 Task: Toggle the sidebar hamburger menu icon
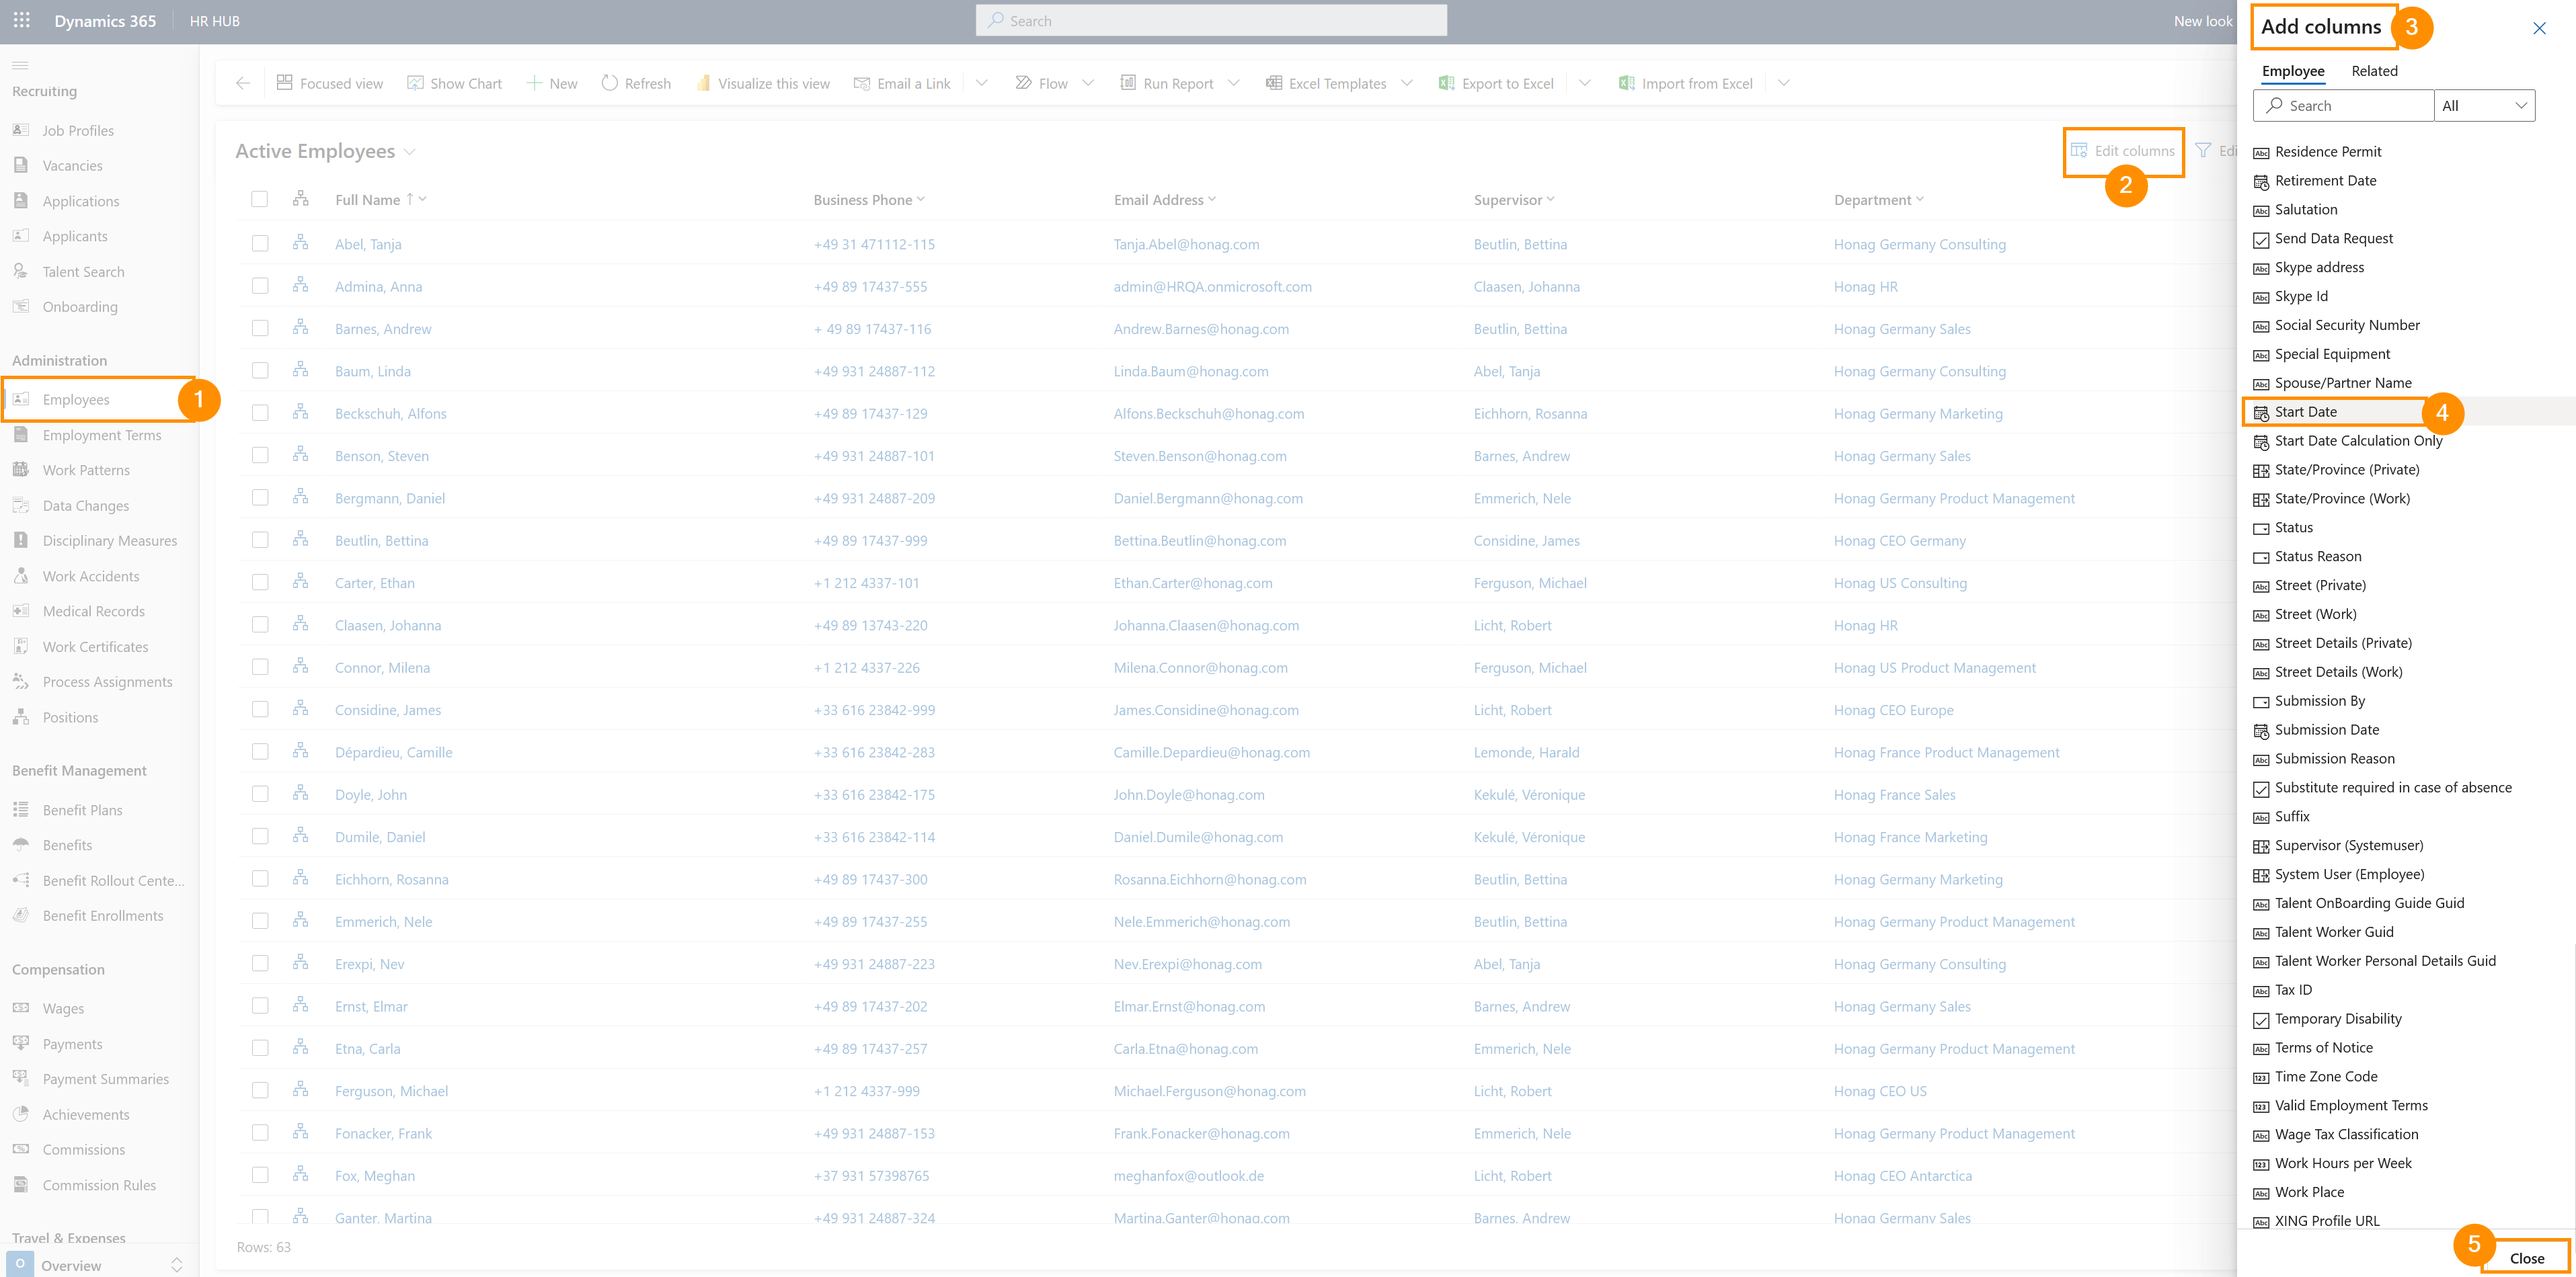pyautogui.click(x=20, y=65)
